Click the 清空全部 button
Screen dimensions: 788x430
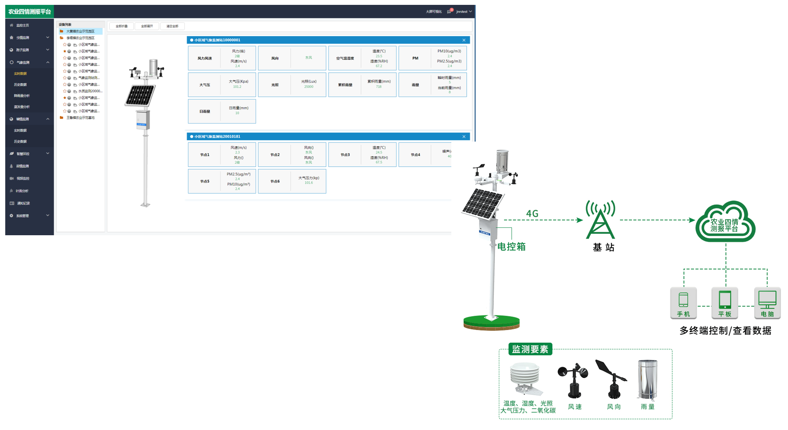tap(172, 26)
